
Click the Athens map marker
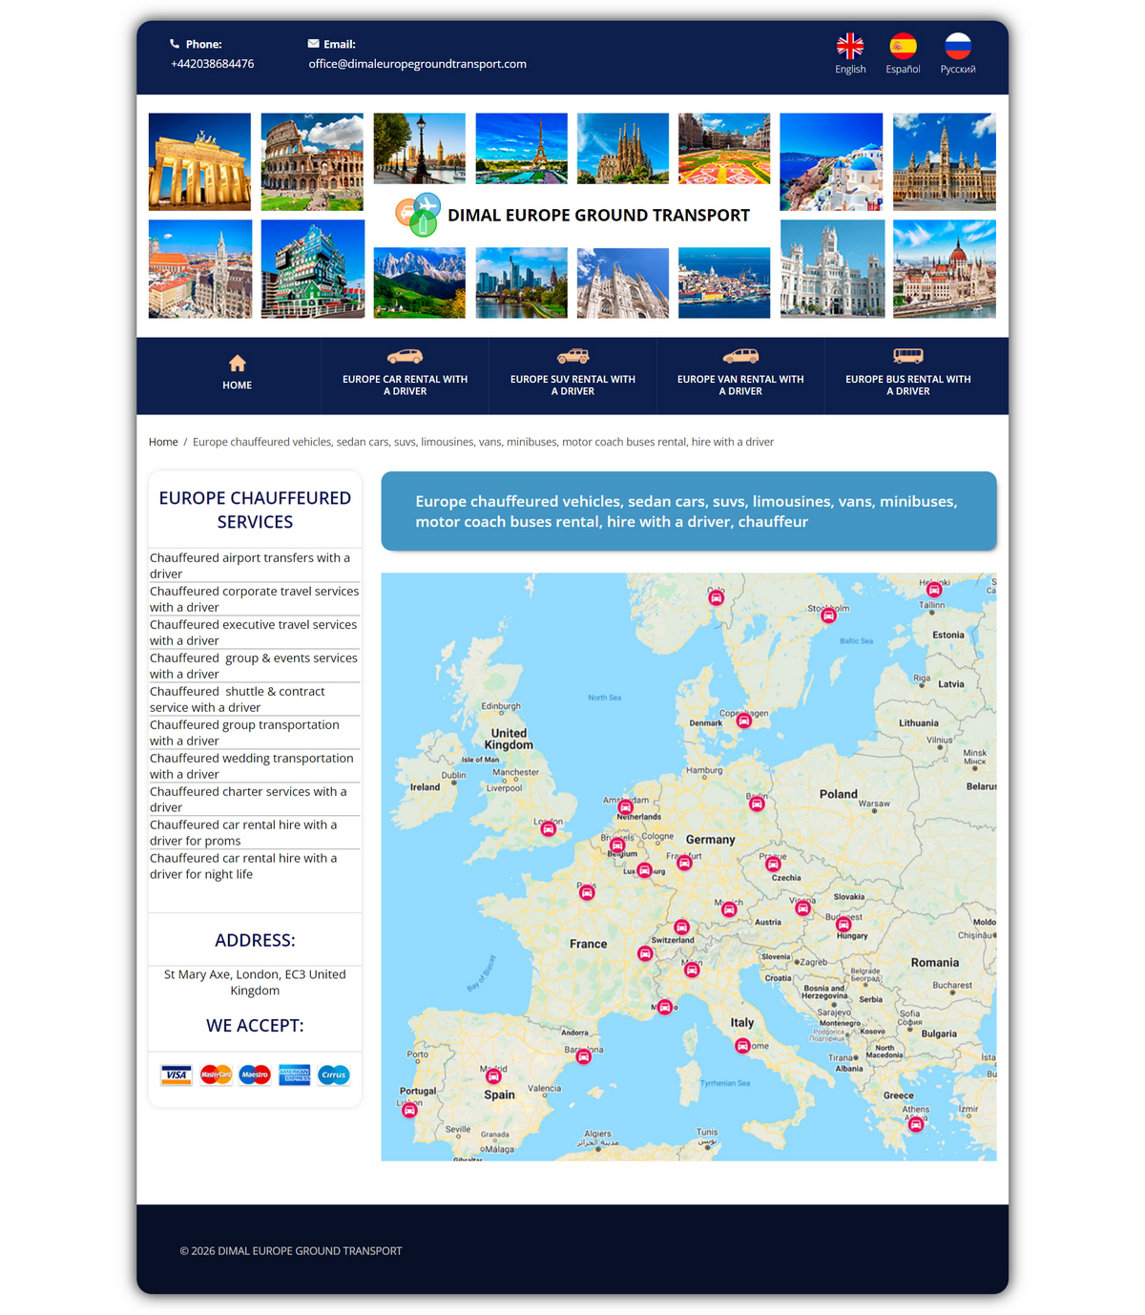(916, 1124)
